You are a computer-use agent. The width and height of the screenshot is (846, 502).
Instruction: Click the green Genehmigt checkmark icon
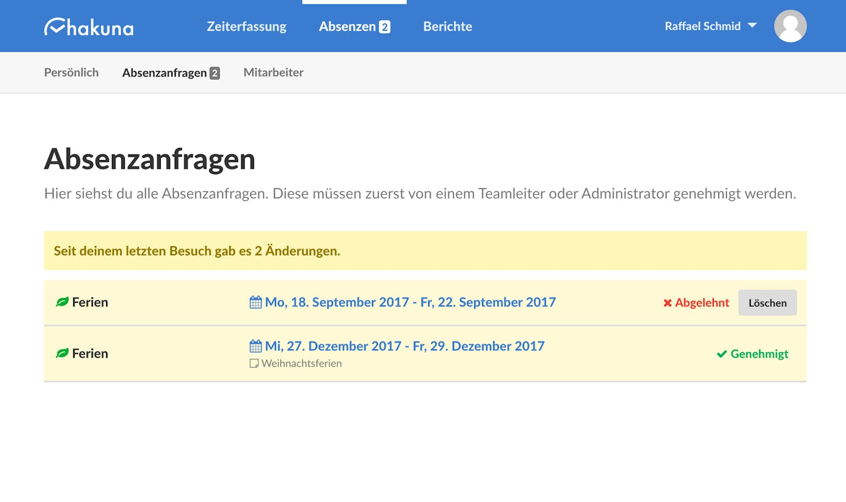(x=722, y=354)
